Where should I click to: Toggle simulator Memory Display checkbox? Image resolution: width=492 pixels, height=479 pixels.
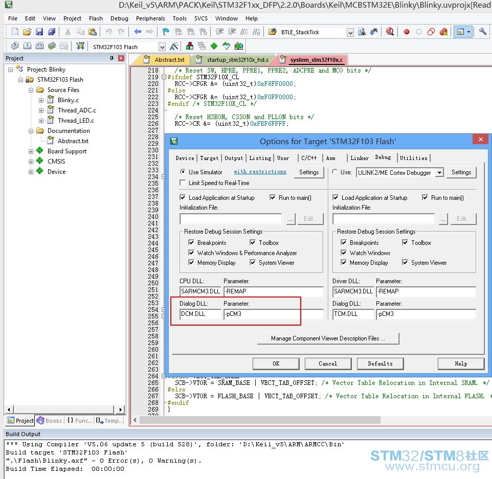click(191, 262)
